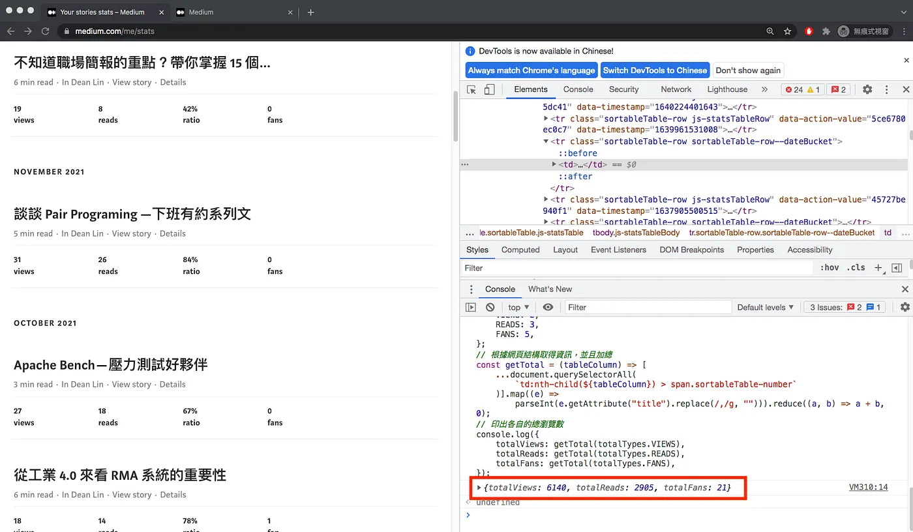Viewport: 913px width, 532px height.
Task: Open console settings gear icon
Action: [905, 307]
